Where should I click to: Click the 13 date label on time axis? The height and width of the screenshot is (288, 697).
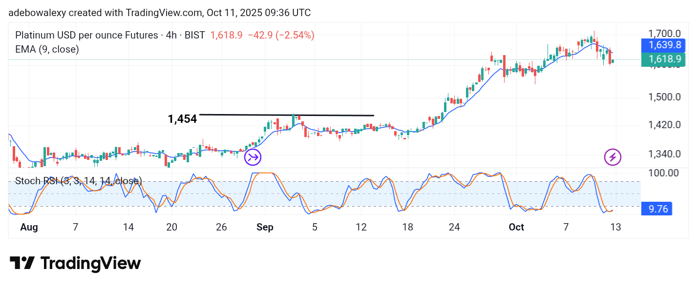point(615,227)
